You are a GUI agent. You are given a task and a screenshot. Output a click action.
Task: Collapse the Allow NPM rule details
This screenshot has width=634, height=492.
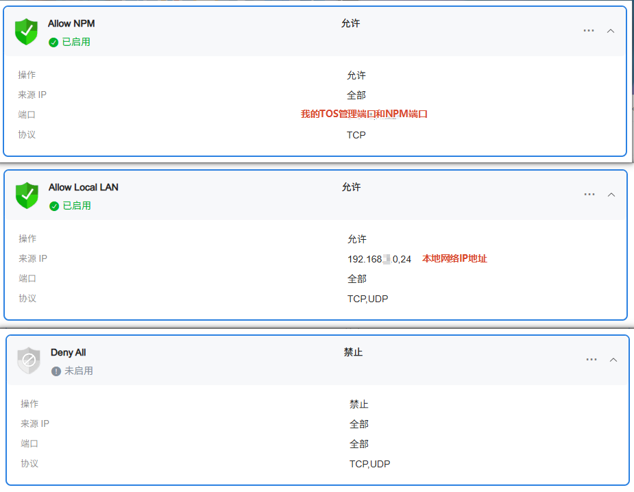tap(611, 31)
